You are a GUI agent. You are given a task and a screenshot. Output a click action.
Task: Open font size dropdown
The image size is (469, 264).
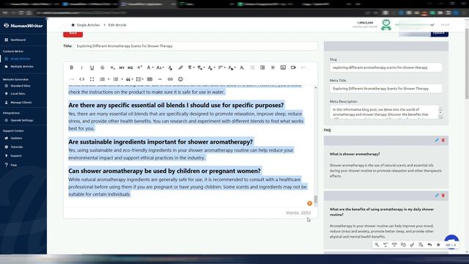pos(160,67)
